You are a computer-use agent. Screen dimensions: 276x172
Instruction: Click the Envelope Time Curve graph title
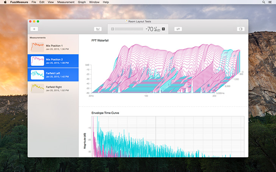point(105,113)
